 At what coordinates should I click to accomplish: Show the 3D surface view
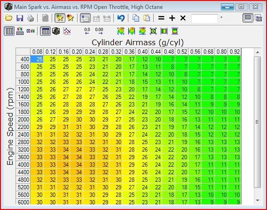pos(56,31)
